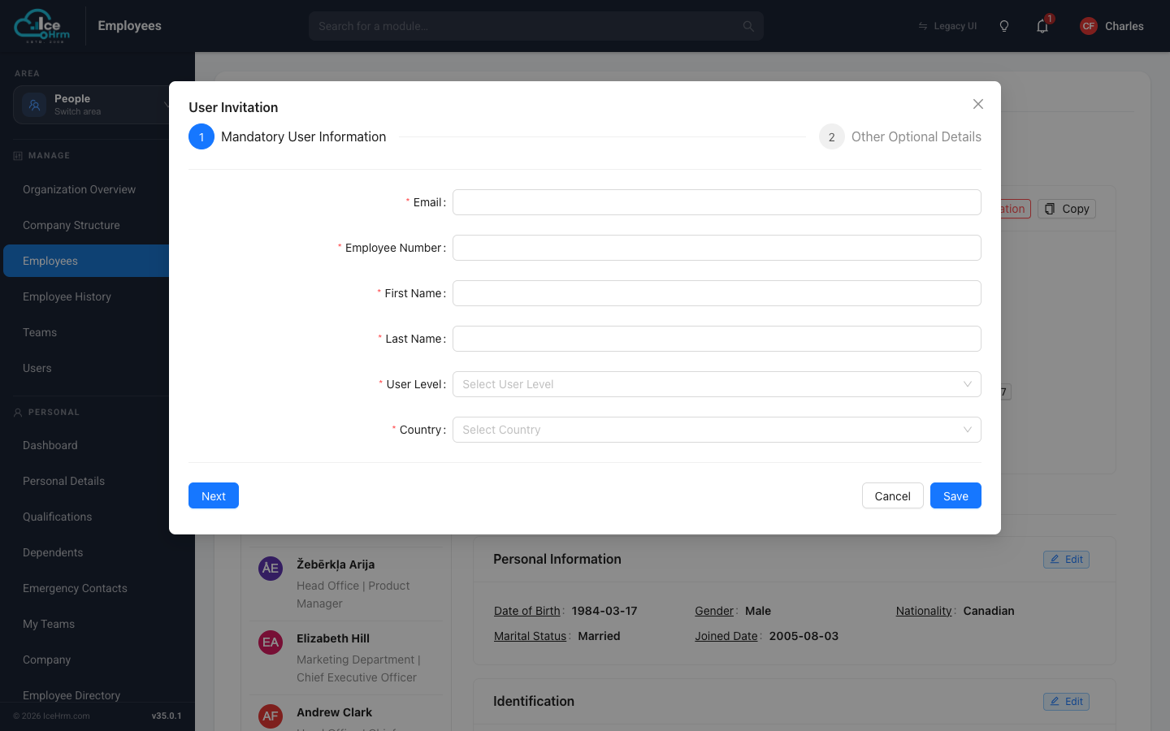Viewport: 1170px width, 731px height.
Task: Click Date of Birth label
Action: coord(527,611)
